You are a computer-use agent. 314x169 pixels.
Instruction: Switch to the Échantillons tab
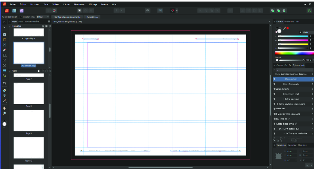(x=289, y=22)
